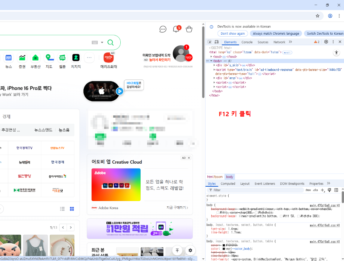Open the 뉴스스탠드 link
344x261 pixels.
click(x=43, y=130)
